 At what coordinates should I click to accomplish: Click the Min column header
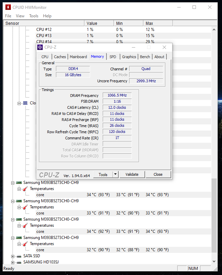click(x=128, y=23)
